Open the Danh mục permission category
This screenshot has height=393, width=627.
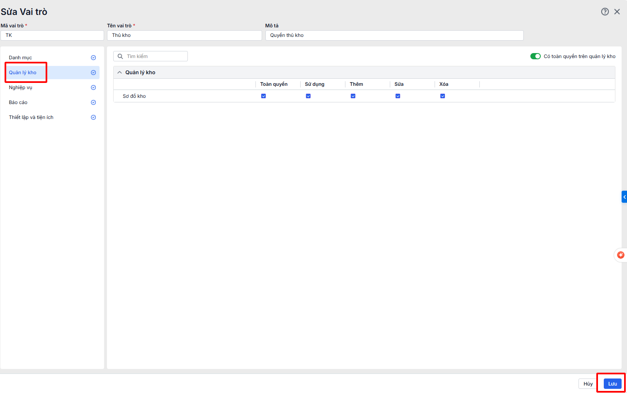[21, 58]
